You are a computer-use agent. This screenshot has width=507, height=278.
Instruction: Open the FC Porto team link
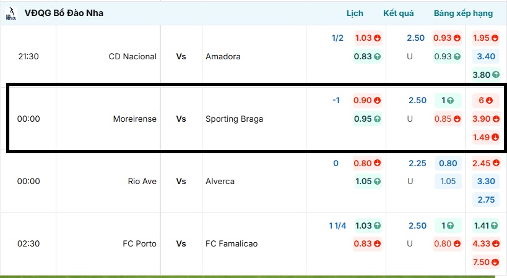tap(140, 243)
